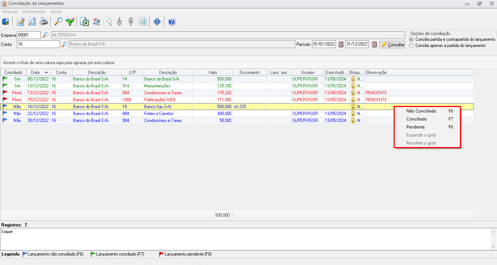Open print preview page icon
Screen dimensions: 497x265
click(x=32, y=21)
